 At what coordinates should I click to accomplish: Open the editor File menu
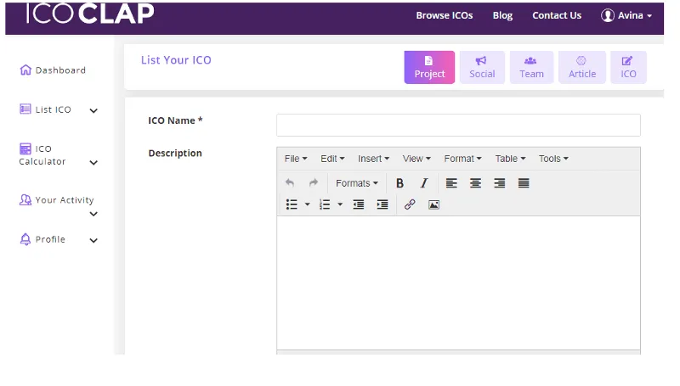(296, 159)
